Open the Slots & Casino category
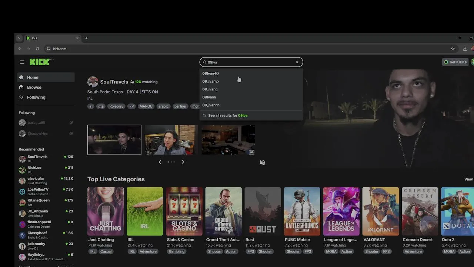Viewport: 474px width, 267px height. point(184,211)
